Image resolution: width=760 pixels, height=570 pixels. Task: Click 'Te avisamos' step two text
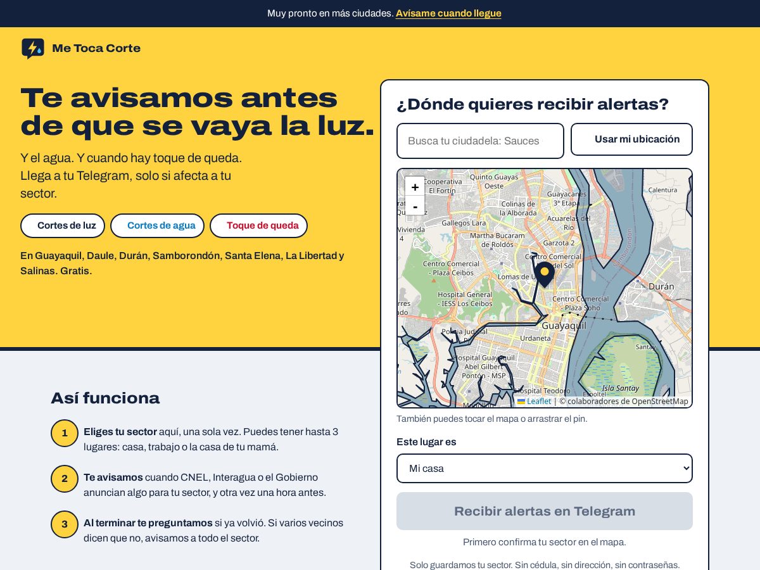[x=113, y=478]
